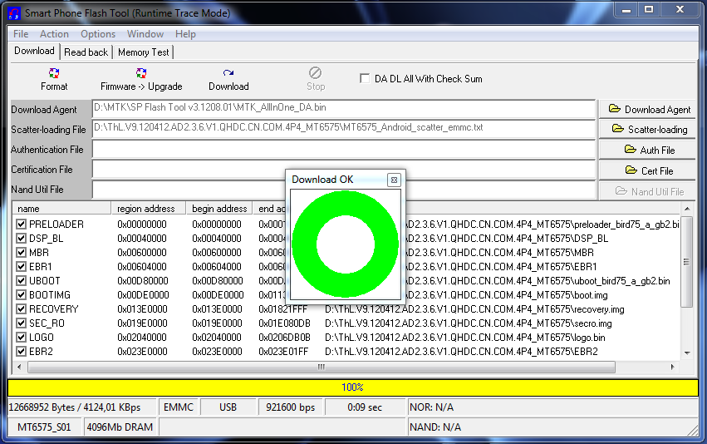Enable DA DL All With Check Sum

(365, 79)
